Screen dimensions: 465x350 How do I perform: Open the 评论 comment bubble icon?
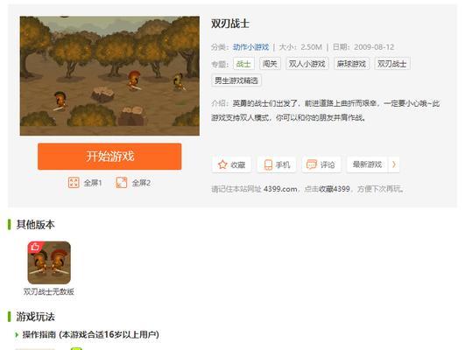coord(312,164)
